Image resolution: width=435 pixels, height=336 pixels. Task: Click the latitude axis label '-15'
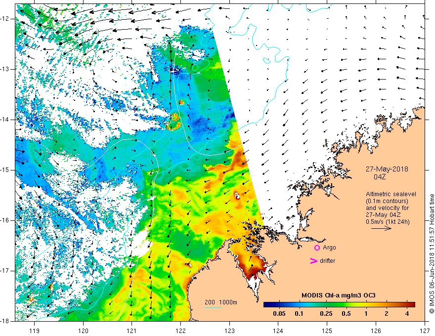click(5, 170)
